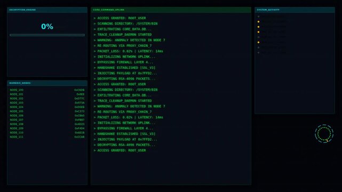This screenshot has height=192, width=342.
Task: Select the CORE_COMMAND_UPLINK panel header
Action: [x=171, y=10]
